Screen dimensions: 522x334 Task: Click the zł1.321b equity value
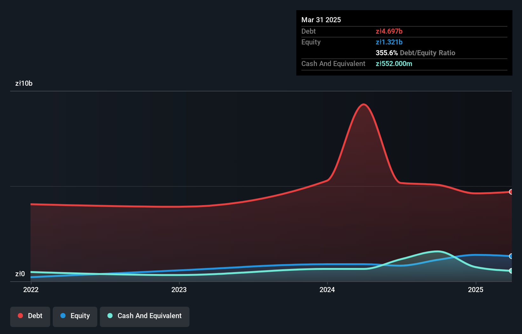[389, 42]
